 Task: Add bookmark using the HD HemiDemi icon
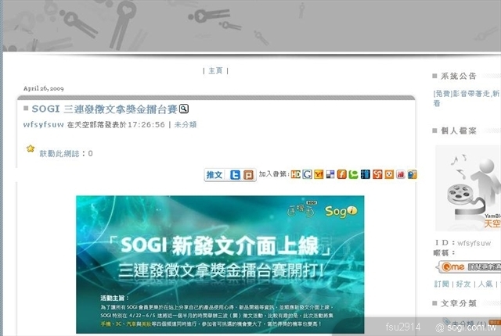click(295, 174)
